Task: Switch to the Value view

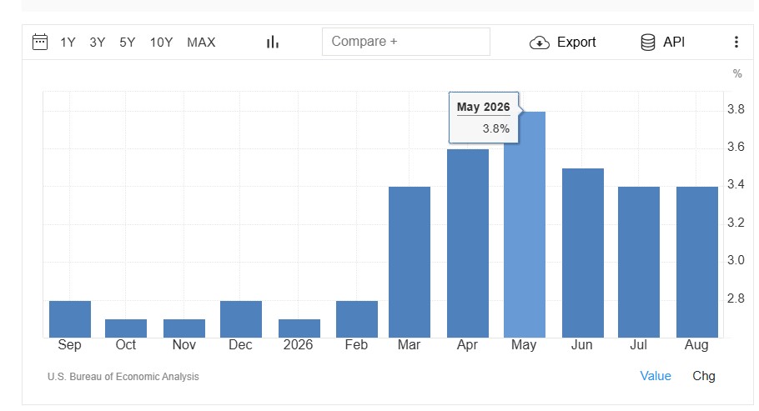Action: click(656, 376)
